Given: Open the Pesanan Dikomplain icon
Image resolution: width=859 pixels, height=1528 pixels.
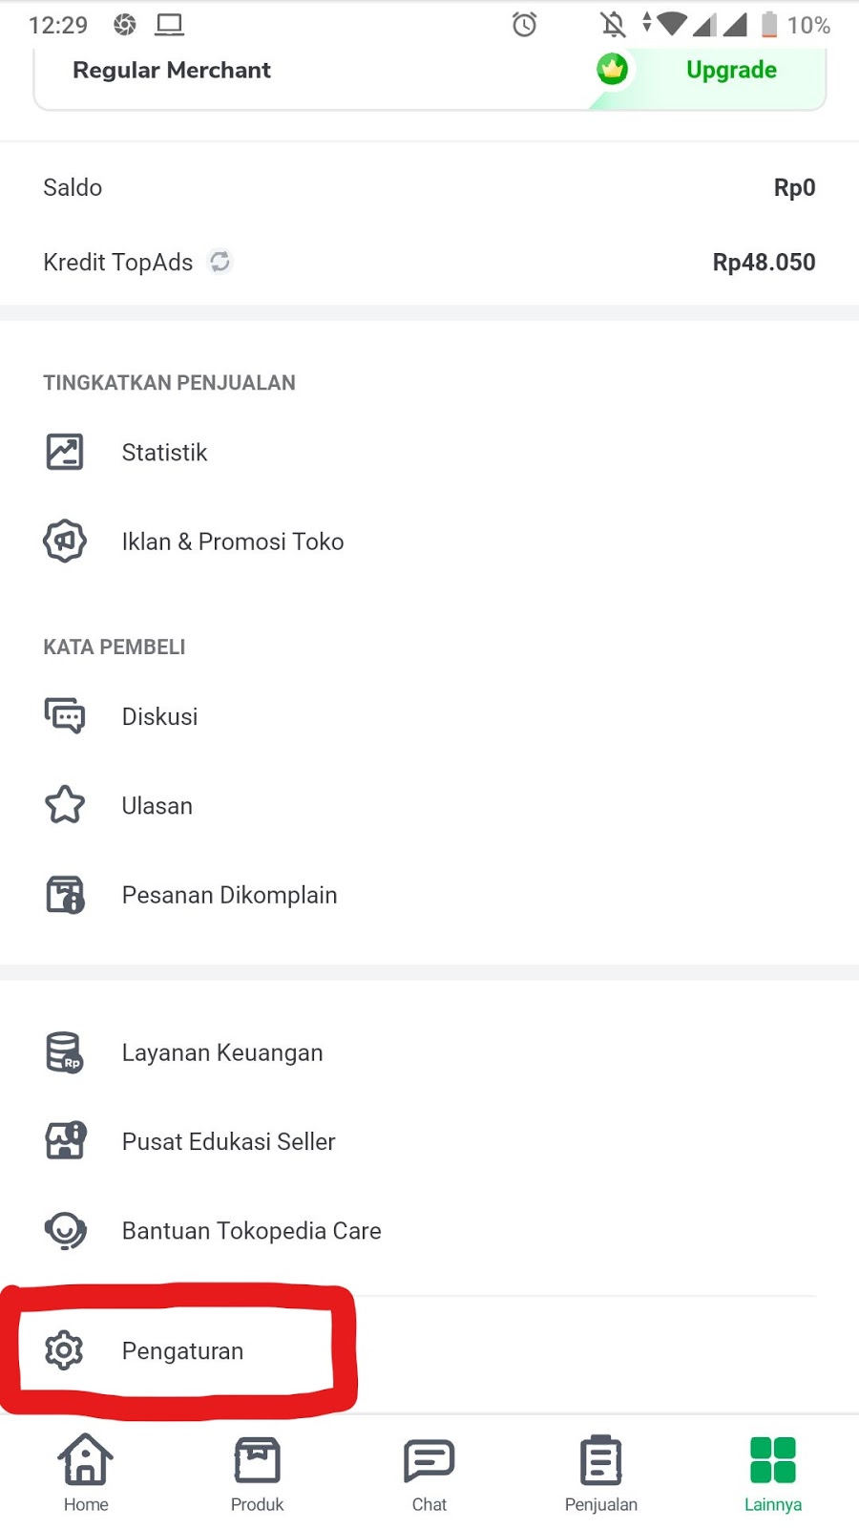Looking at the screenshot, I should click(x=65, y=895).
